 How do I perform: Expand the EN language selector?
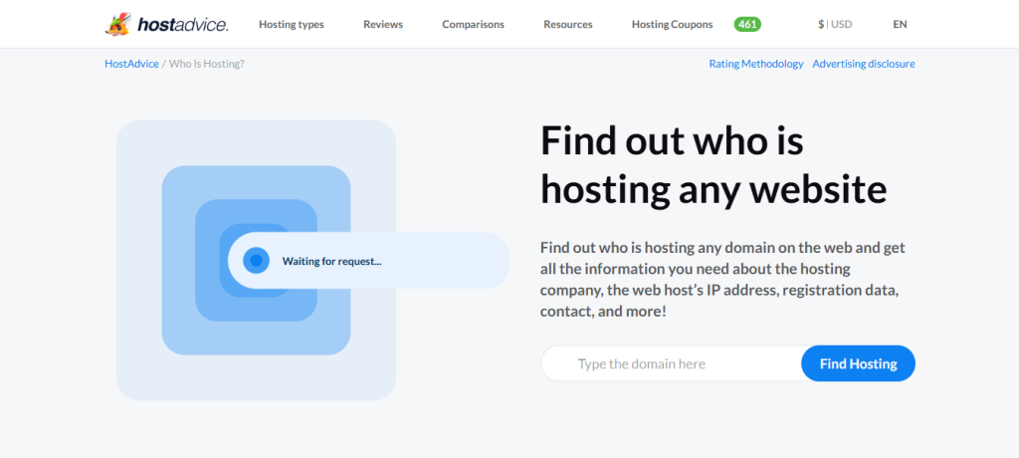[900, 24]
